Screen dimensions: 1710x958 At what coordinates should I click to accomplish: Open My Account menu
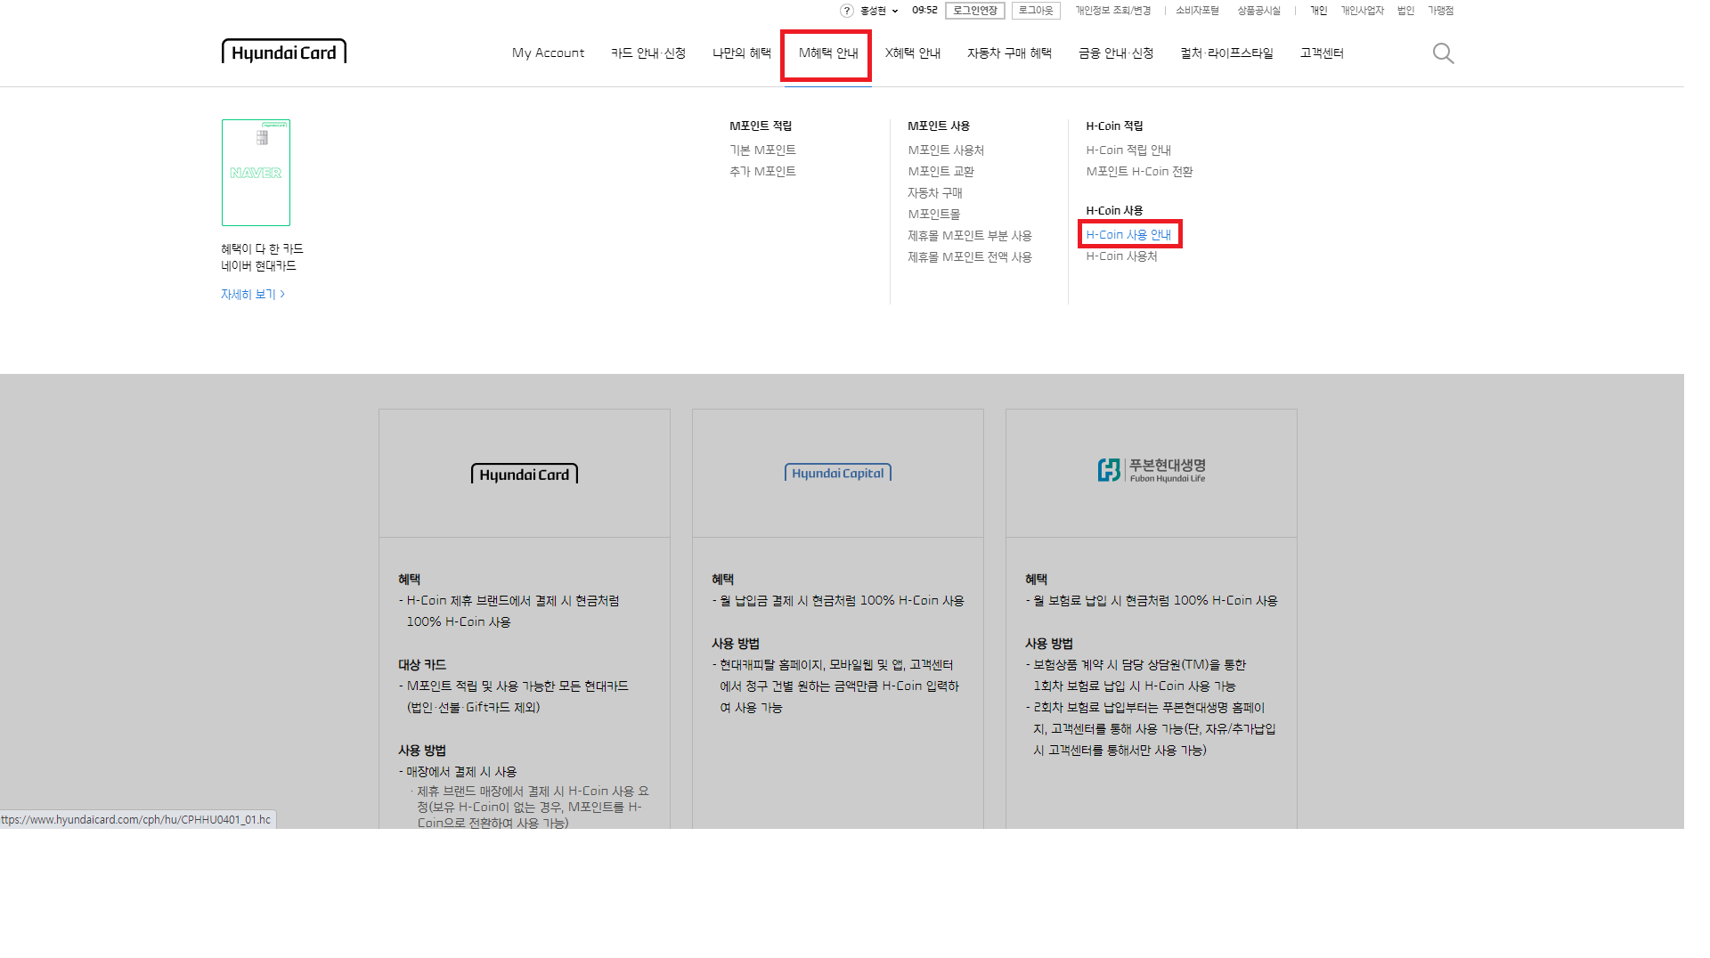548,53
